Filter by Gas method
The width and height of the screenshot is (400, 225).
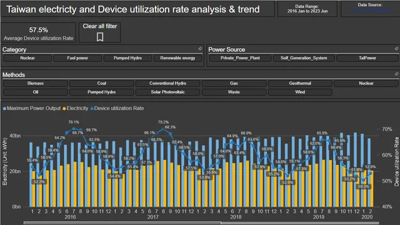pos(234,83)
